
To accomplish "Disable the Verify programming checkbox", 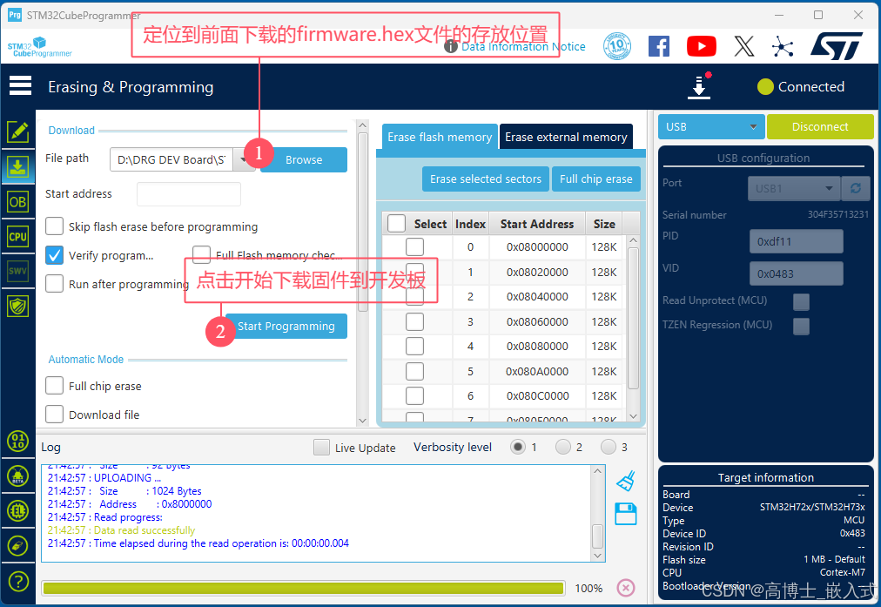I will coord(54,255).
